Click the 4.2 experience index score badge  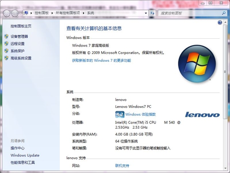pyautogui.click(x=120, y=114)
